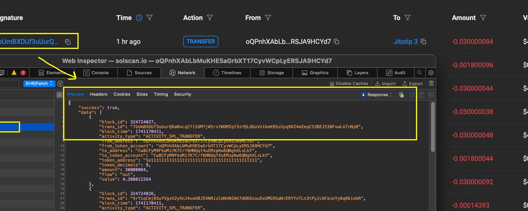528x211 pixels.
Task: Click the Amount cell -0.001800096
Action: [x=473, y=65]
